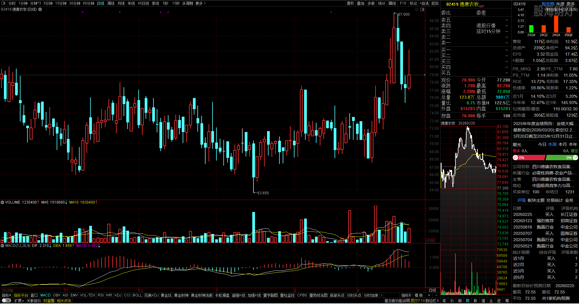Viewport: 579px width, 304px height.
Task: Click the plus zoom-in button
Action: [x=429, y=295]
